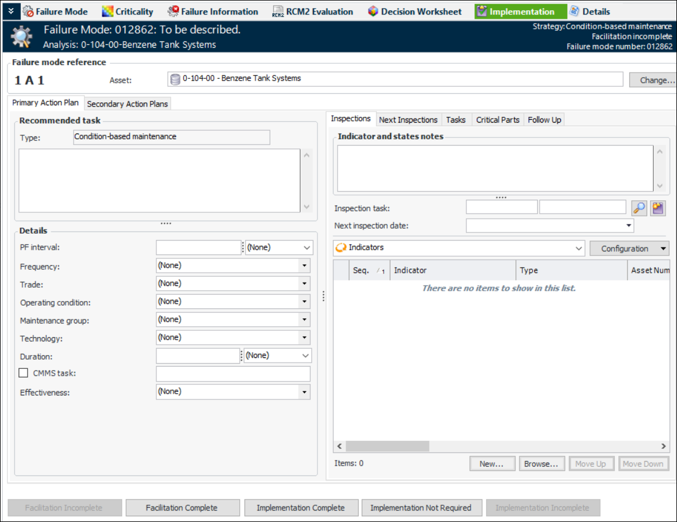This screenshot has height=522, width=677.
Task: Open the Technology dropdown list
Action: pos(304,338)
